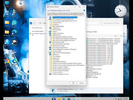Click the refresh icon in address bar
Viewport: 133px width, 100px height.
coord(101,23)
